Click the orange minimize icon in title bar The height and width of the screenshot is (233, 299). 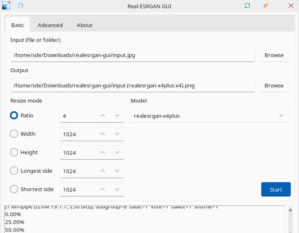coord(265,5)
